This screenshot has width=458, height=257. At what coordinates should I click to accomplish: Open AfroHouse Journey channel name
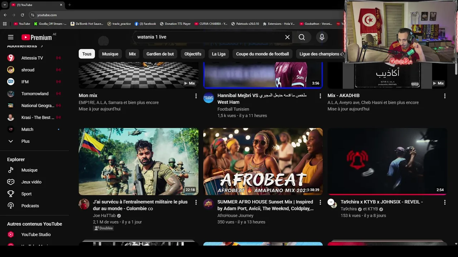click(235, 216)
